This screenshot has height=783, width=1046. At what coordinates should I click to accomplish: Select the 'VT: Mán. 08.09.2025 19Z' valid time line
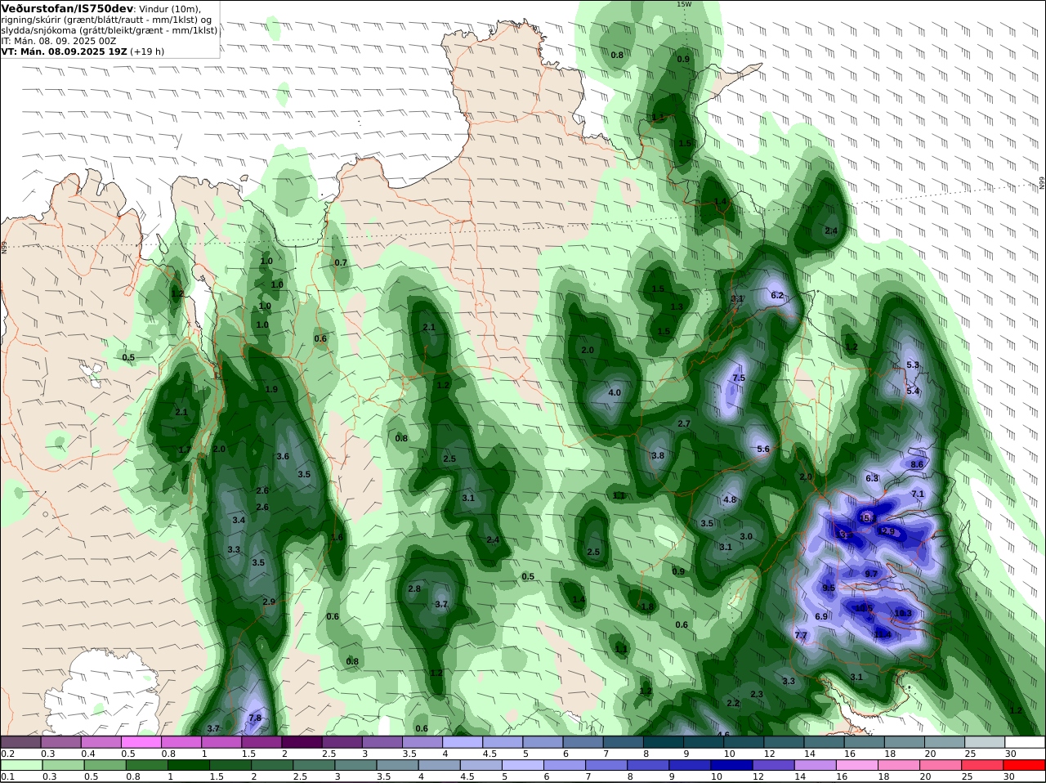coord(64,51)
